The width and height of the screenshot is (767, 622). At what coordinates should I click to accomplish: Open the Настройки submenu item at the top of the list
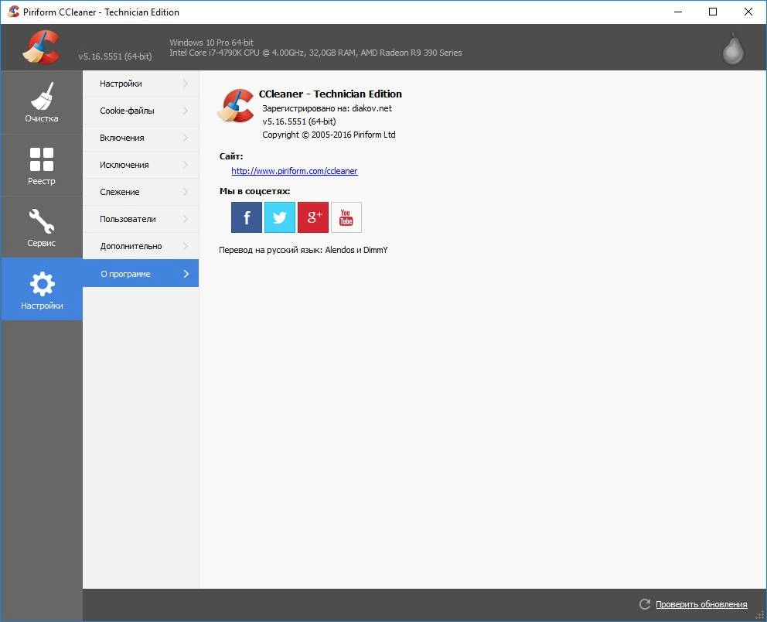141,84
